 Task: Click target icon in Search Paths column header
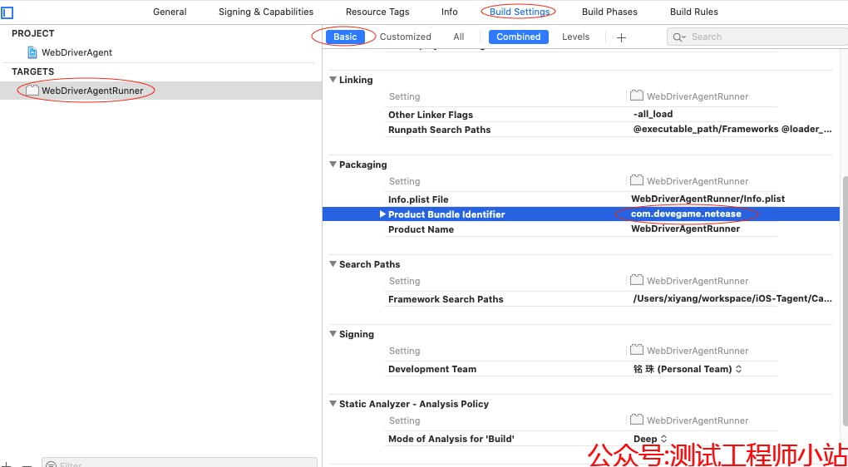pyautogui.click(x=637, y=280)
